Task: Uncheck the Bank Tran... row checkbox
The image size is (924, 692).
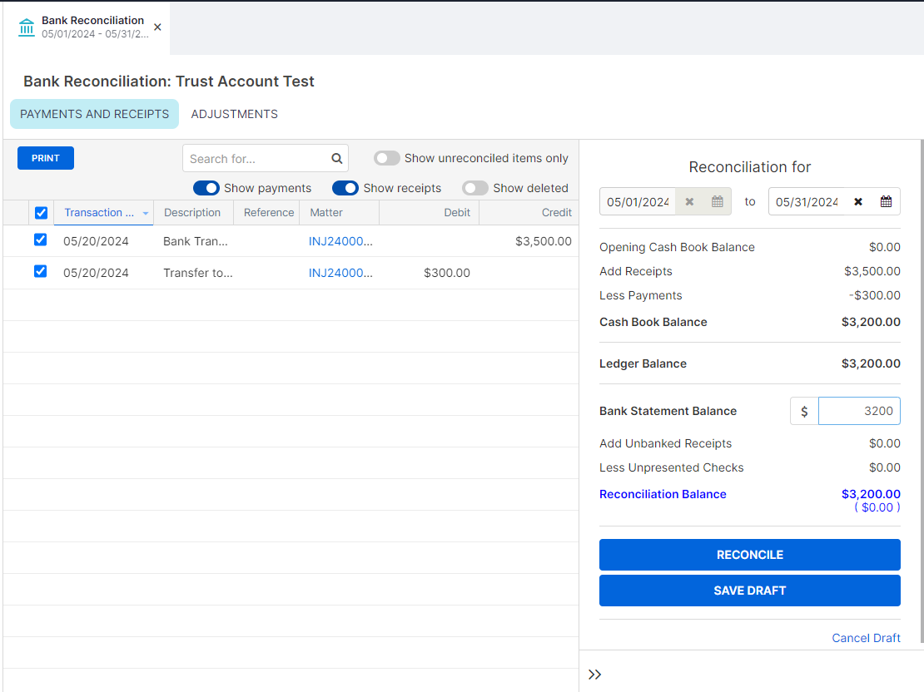Action: point(40,240)
